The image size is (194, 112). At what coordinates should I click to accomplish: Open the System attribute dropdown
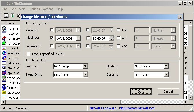pos(166,74)
